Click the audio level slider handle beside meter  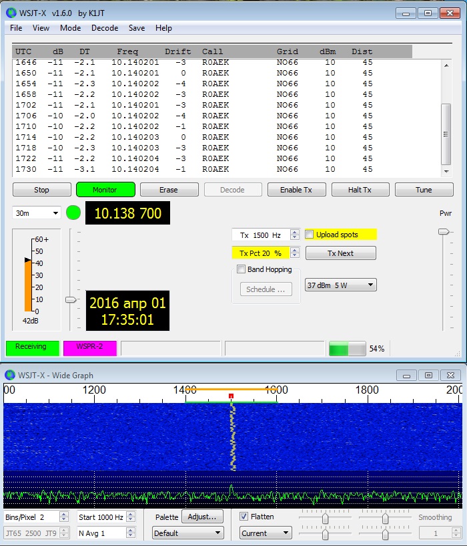tap(71, 299)
